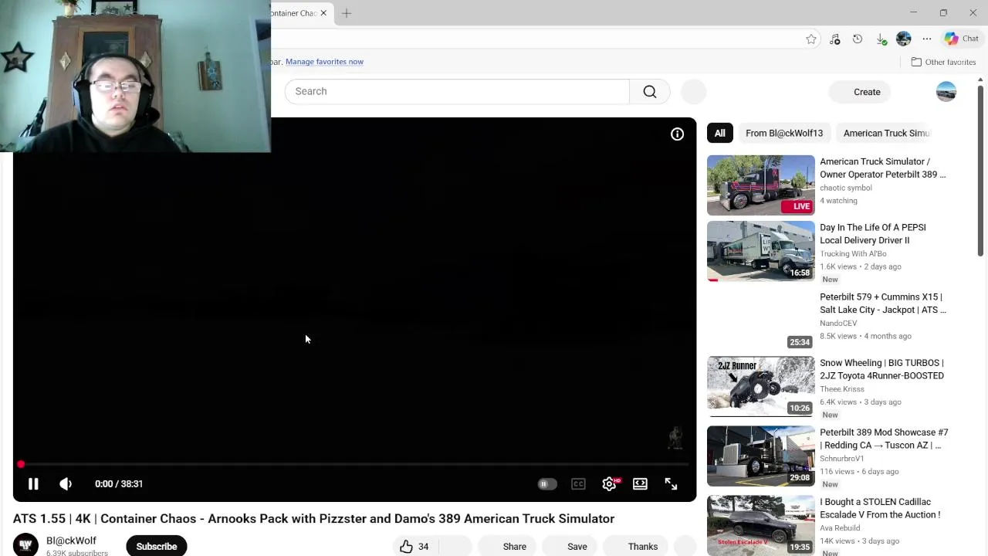This screenshot has width=988, height=556.
Task: Open the browser media control icon
Action: [834, 39]
